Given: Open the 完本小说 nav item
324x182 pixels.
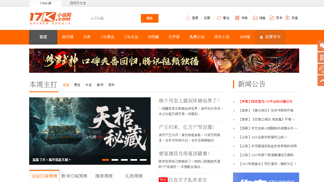Looking at the screenshot, I should 222,37.
